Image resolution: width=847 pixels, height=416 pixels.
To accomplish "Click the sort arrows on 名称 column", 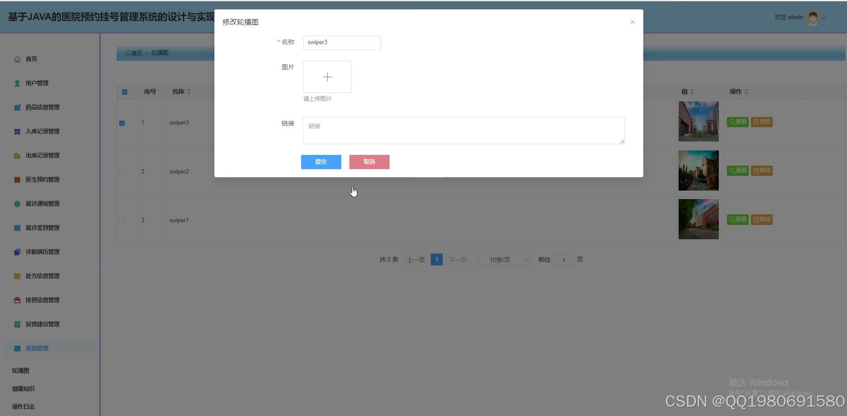I will (x=189, y=92).
